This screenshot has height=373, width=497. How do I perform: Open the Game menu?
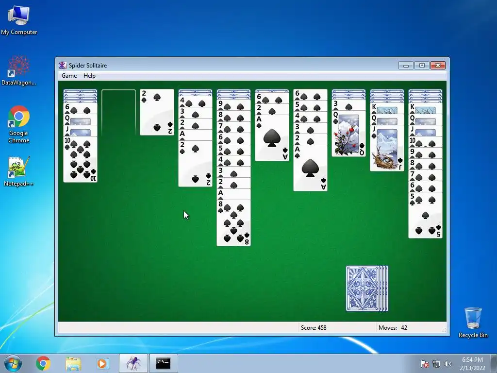click(x=69, y=75)
